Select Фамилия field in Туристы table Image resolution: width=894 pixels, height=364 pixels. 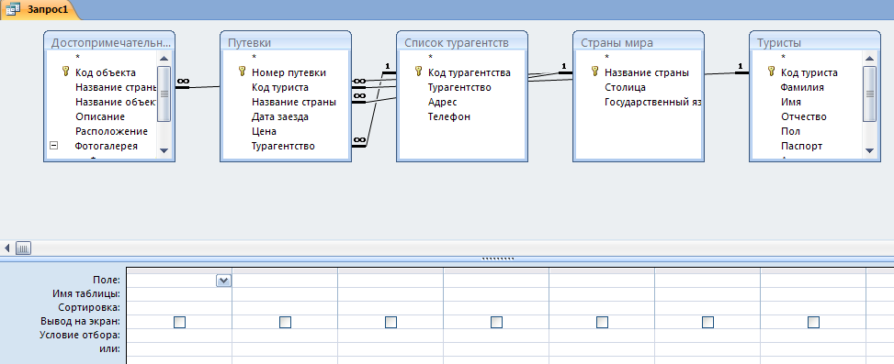(802, 88)
